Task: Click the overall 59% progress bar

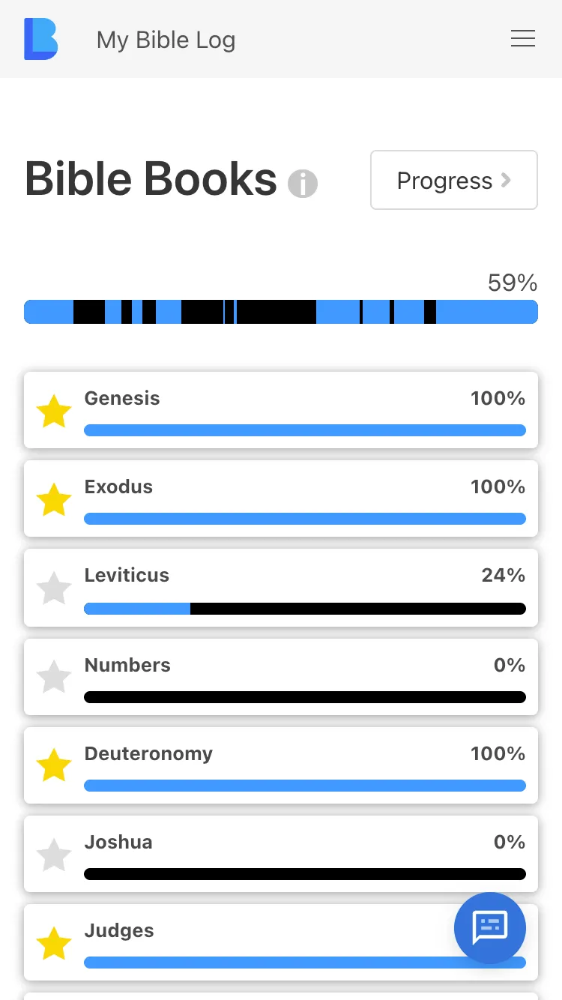Action: click(x=281, y=312)
